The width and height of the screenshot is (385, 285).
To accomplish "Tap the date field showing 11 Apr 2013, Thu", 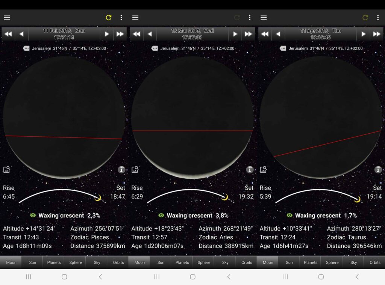I will [320, 34].
